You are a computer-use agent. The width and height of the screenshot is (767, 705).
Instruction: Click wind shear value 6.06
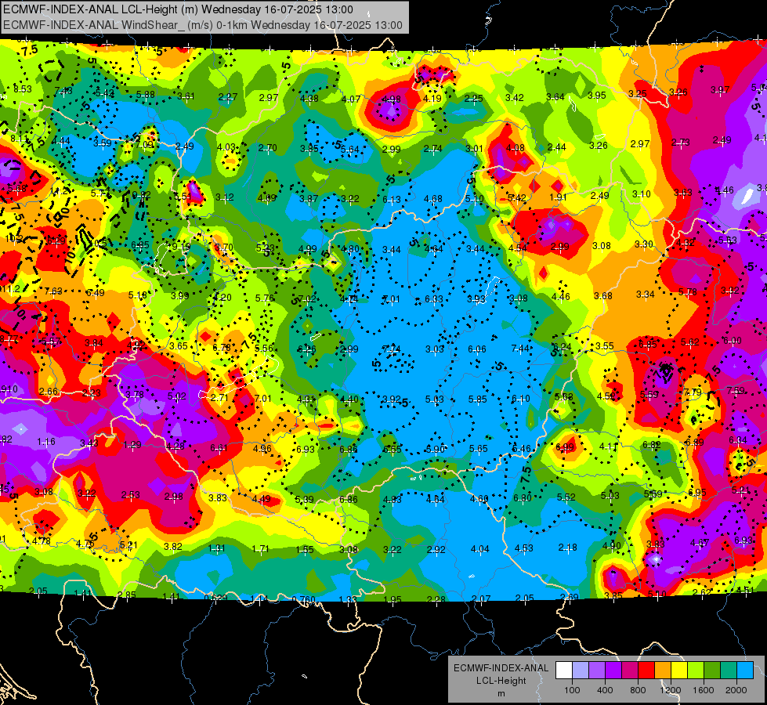477,349
